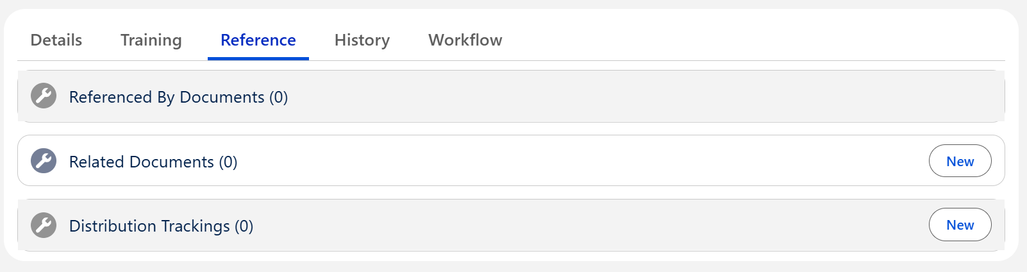Create a New related document
The image size is (1027, 272).
click(960, 161)
